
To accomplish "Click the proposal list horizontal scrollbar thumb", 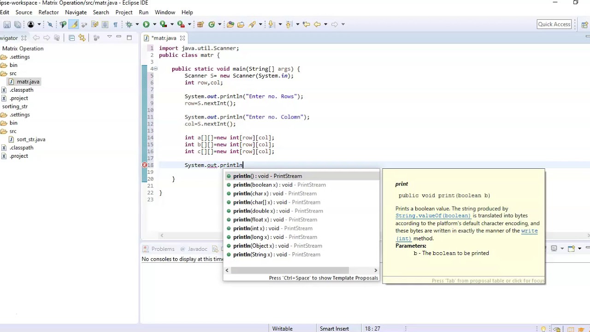I will click(289, 270).
